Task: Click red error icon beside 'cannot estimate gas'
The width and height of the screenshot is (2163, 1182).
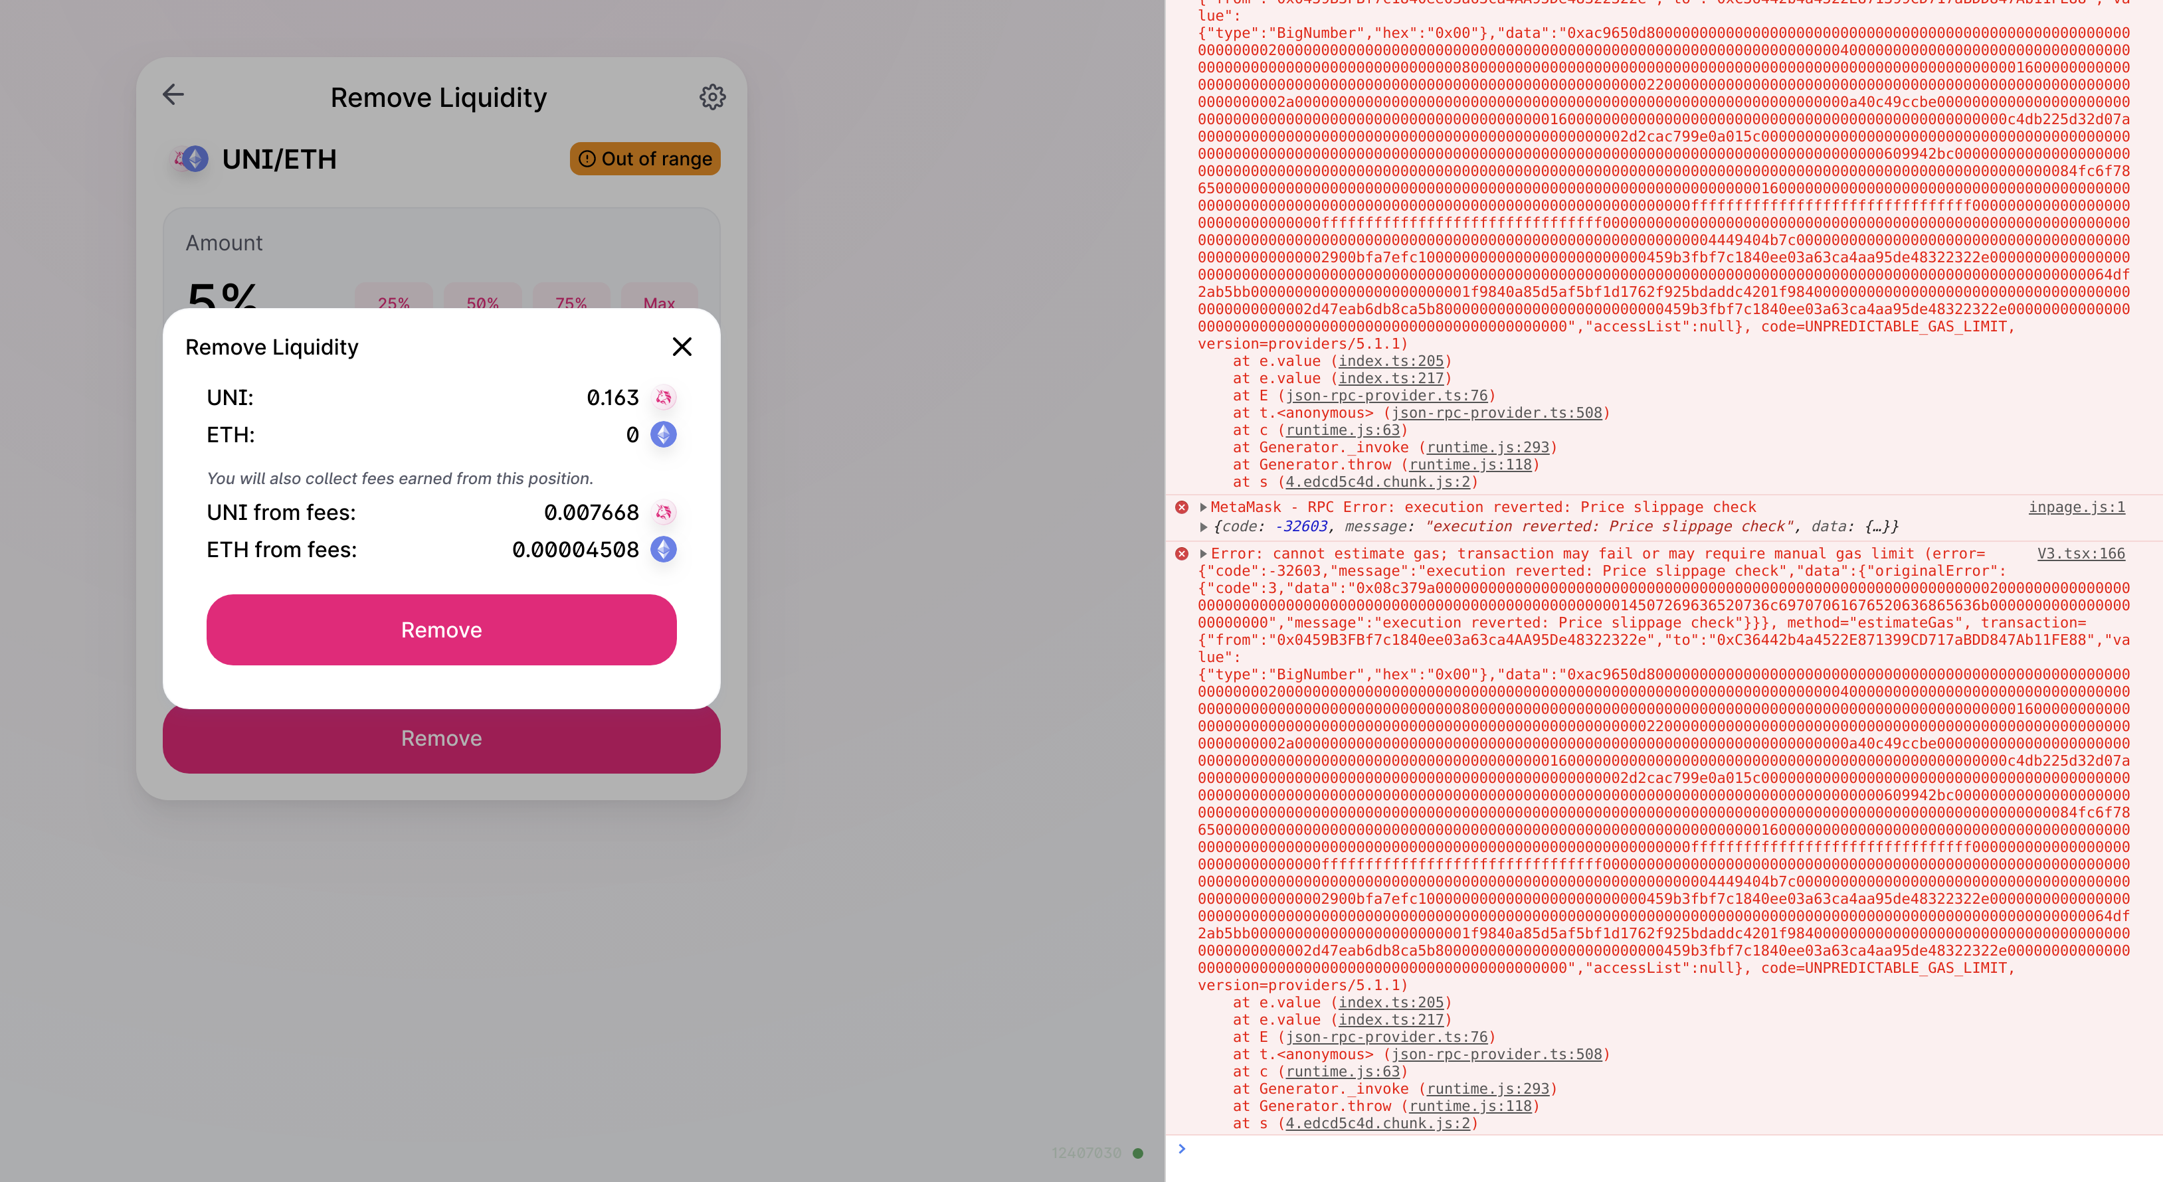Action: pos(1181,553)
